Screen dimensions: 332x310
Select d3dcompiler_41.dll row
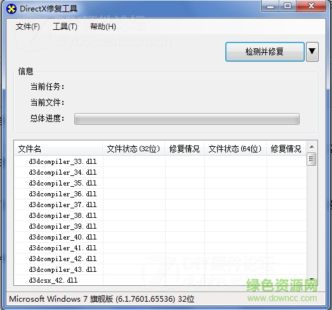(x=160, y=248)
